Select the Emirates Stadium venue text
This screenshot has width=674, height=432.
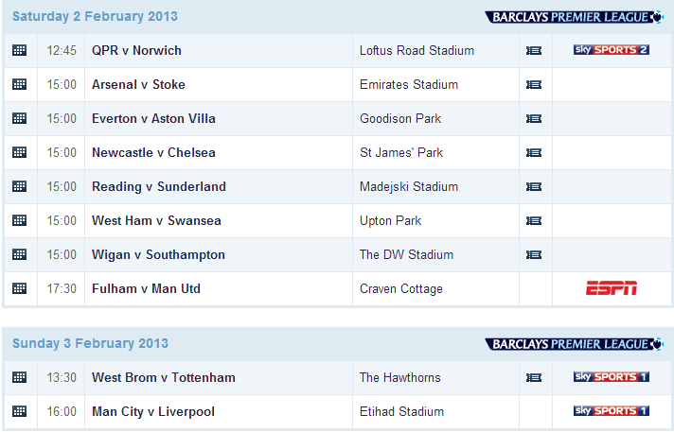point(409,84)
